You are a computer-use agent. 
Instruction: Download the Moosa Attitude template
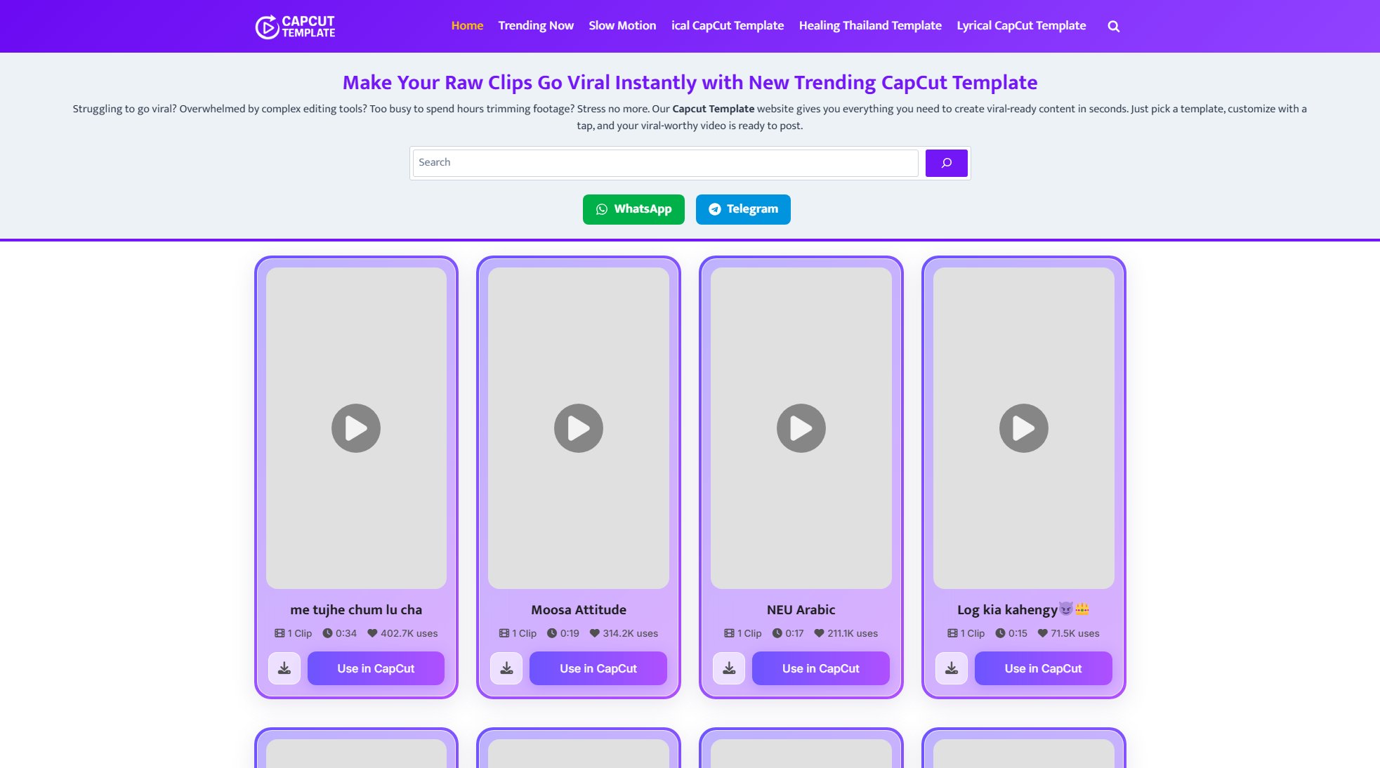coord(506,668)
